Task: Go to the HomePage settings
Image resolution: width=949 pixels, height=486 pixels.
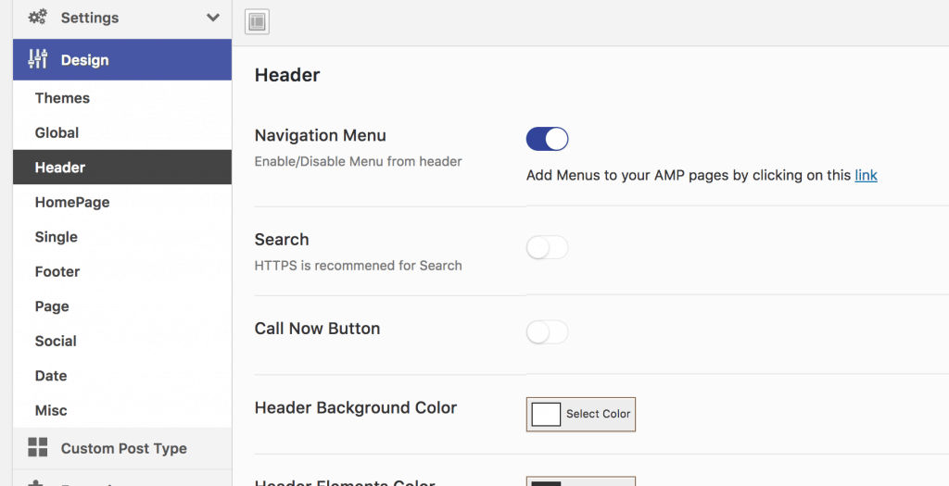Action: [72, 203]
